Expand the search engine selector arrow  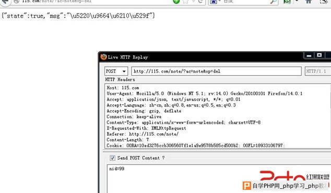[x=220, y=1]
